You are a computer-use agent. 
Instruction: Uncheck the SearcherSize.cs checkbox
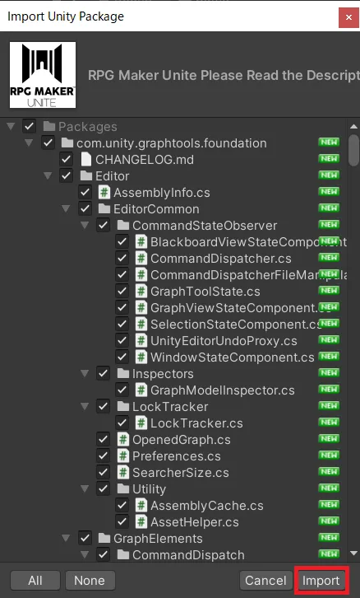coord(103,472)
